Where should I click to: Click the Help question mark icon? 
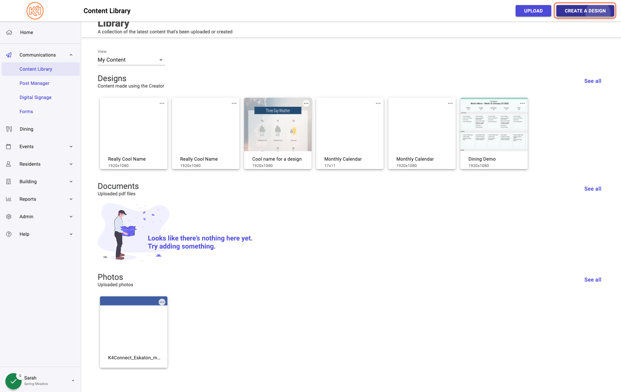tap(9, 234)
